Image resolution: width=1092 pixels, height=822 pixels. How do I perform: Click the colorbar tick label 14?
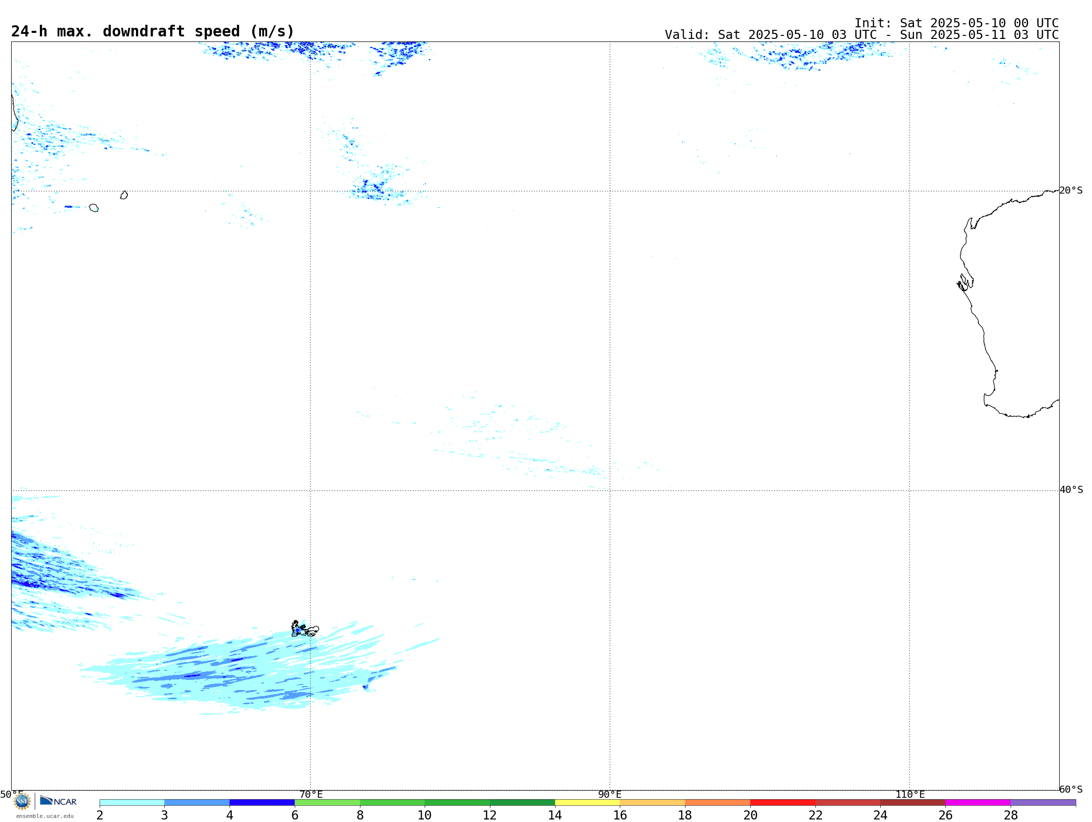click(555, 815)
